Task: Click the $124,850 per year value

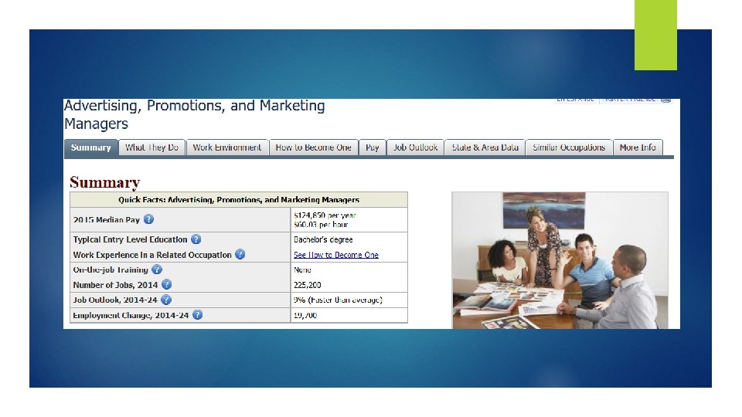Action: 325,215
